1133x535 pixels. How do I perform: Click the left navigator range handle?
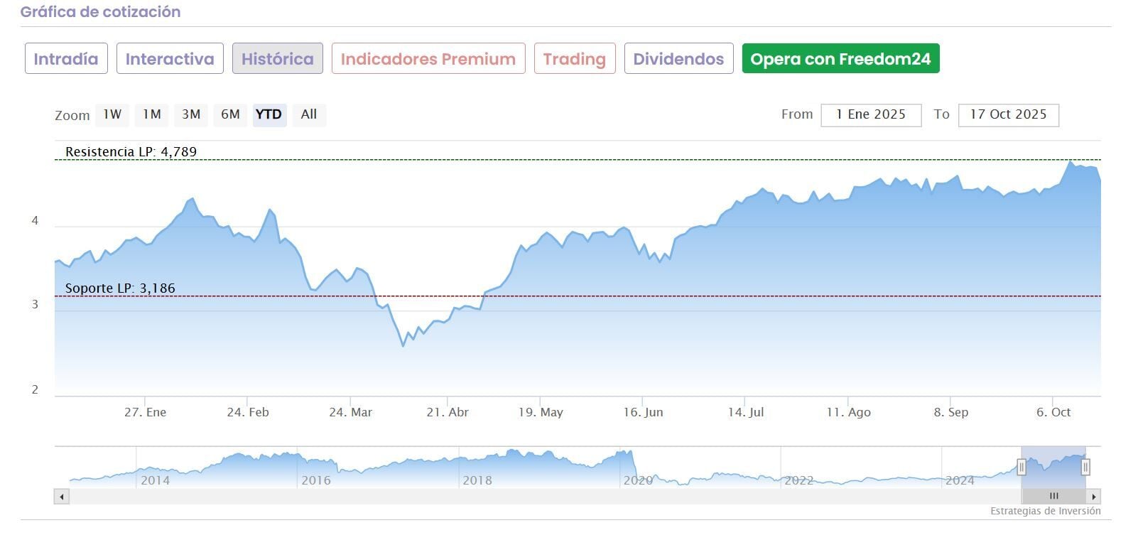pos(1021,467)
